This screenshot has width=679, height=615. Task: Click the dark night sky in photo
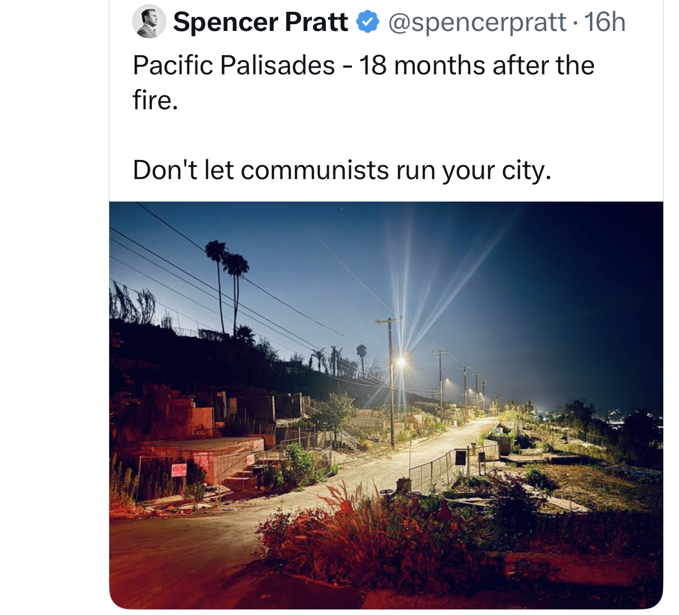(x=563, y=282)
